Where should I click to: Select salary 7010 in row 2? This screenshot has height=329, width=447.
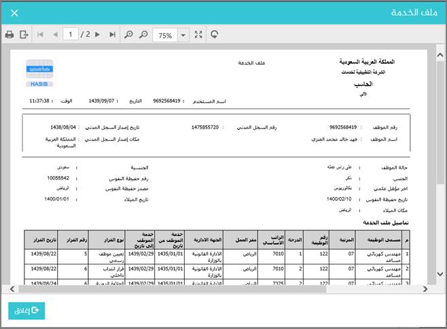tap(278, 269)
